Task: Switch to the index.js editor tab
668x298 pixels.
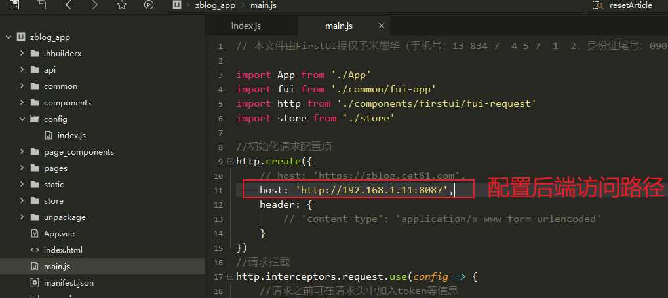Action: tap(246, 26)
